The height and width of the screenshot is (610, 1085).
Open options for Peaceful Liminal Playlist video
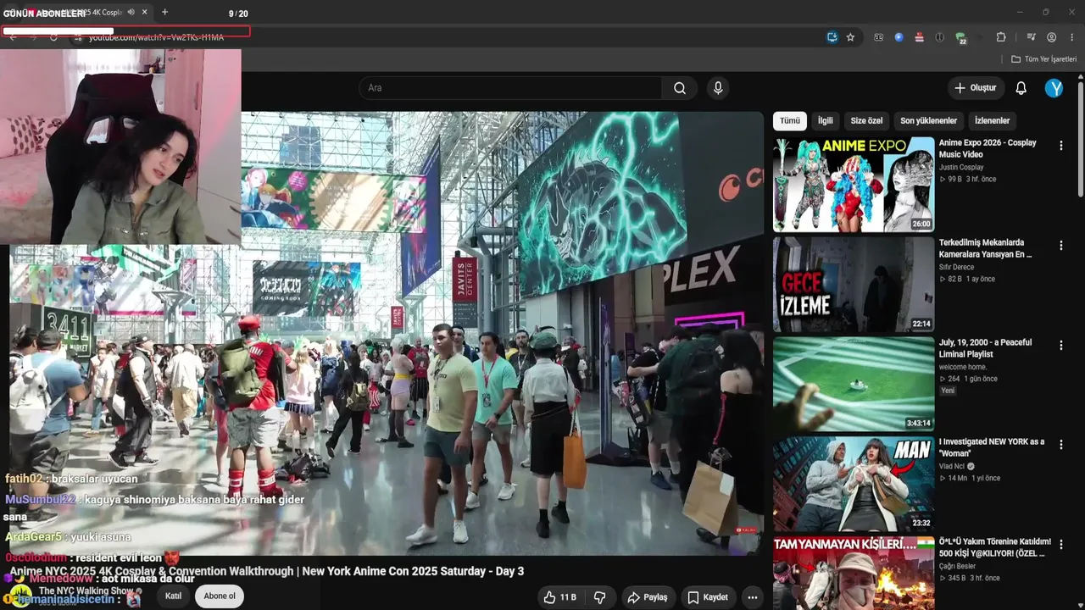click(x=1060, y=346)
